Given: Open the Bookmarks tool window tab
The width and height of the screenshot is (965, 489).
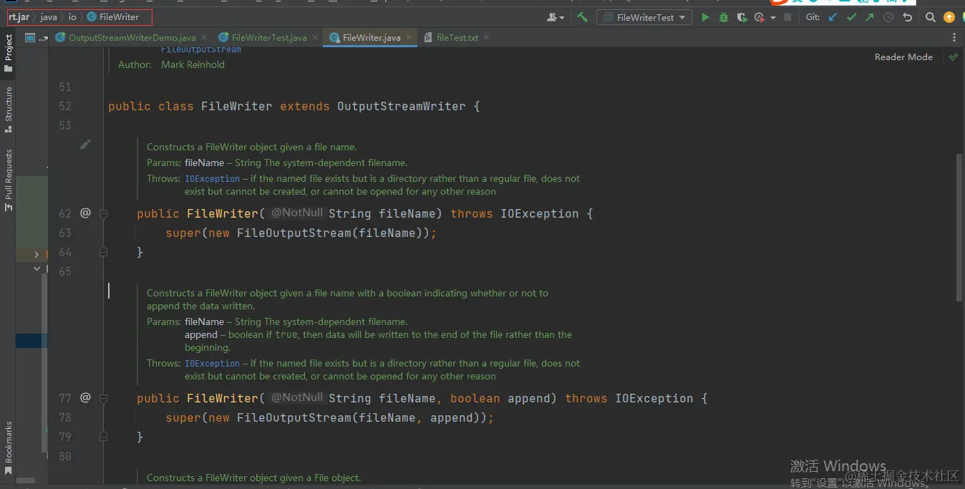Looking at the screenshot, I should tap(9, 447).
